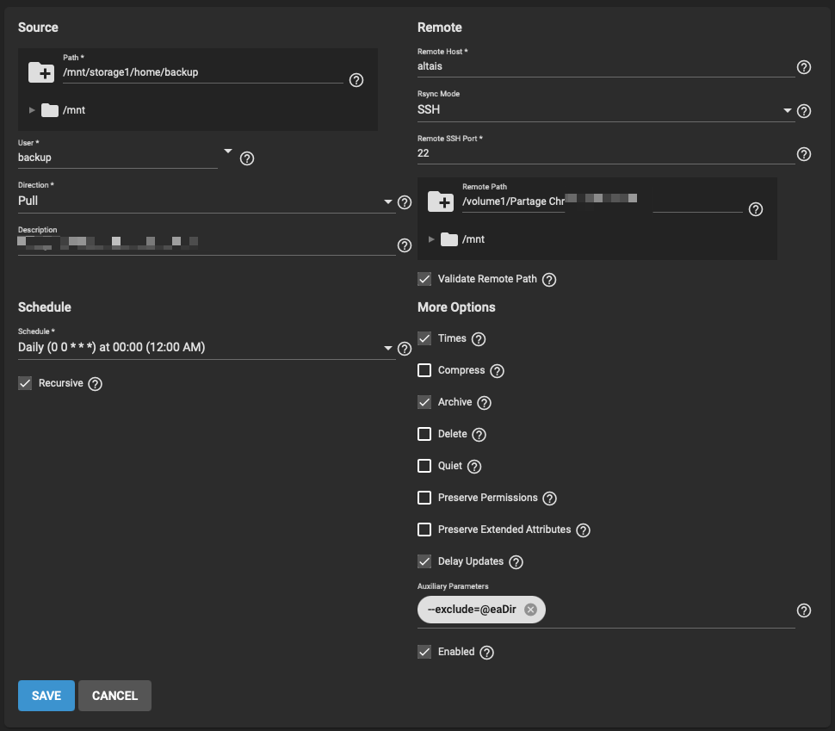835x731 pixels.
Task: Open the Direction dropdown showing Pull
Action: coord(207,201)
